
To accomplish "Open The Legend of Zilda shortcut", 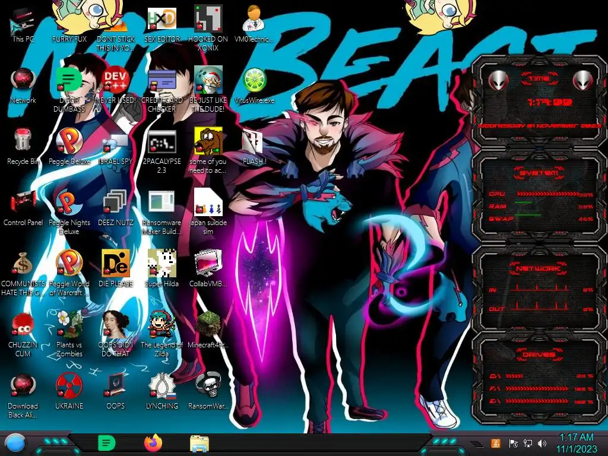I will (161, 334).
